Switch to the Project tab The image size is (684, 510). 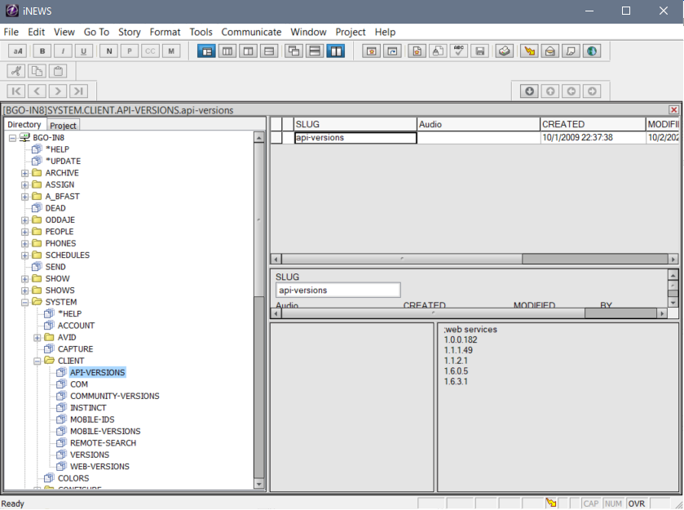(63, 125)
